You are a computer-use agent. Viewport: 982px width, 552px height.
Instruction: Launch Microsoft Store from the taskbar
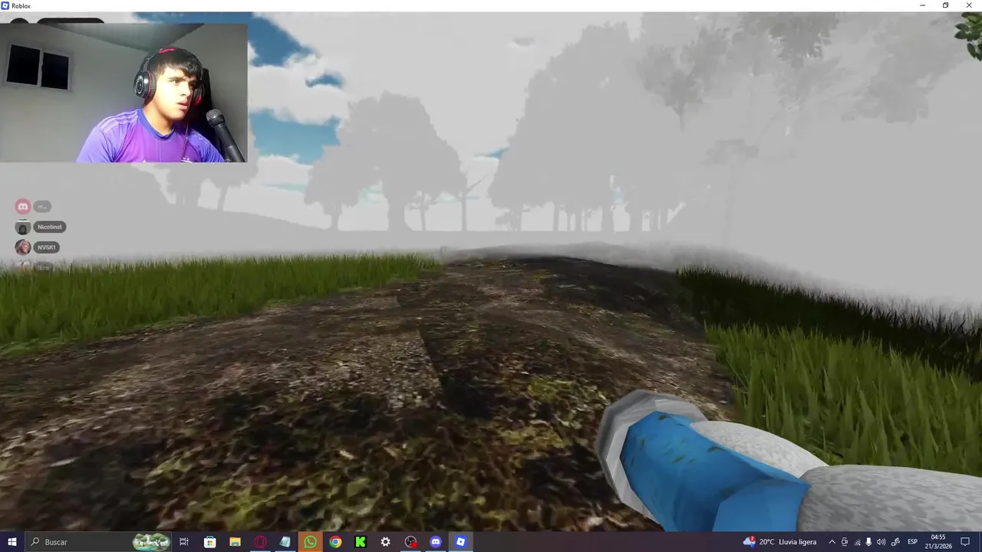pos(209,542)
